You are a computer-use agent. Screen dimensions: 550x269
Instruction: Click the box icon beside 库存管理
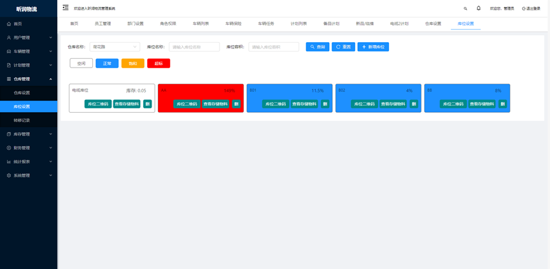9,134
